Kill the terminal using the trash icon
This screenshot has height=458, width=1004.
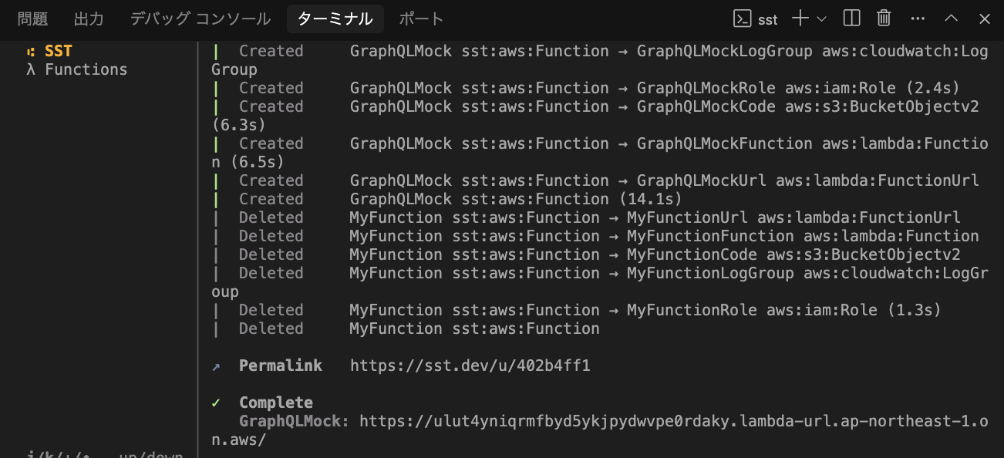point(883,18)
